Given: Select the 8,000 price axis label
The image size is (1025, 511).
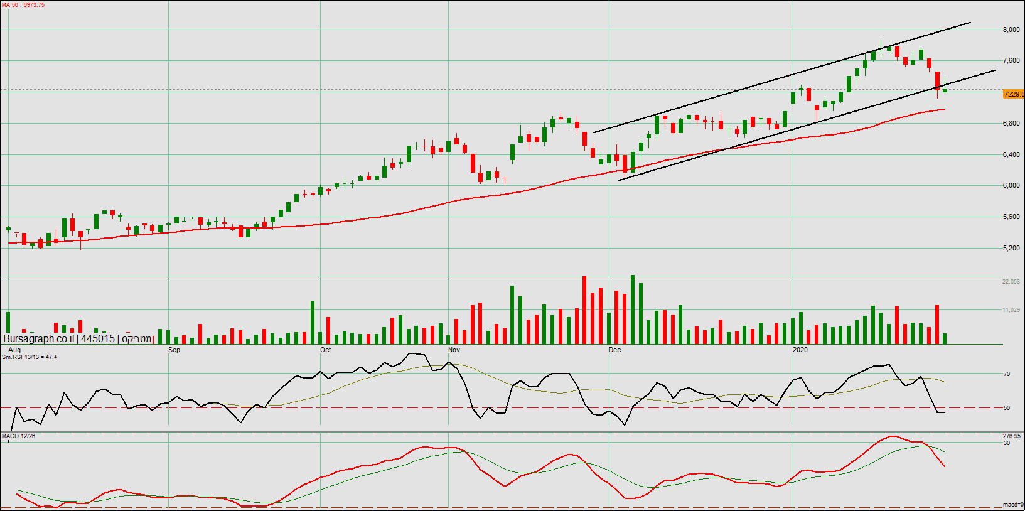Looking at the screenshot, I should (1011, 30).
